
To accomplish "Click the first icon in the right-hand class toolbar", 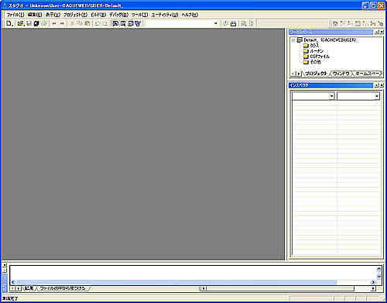I will (335, 23).
